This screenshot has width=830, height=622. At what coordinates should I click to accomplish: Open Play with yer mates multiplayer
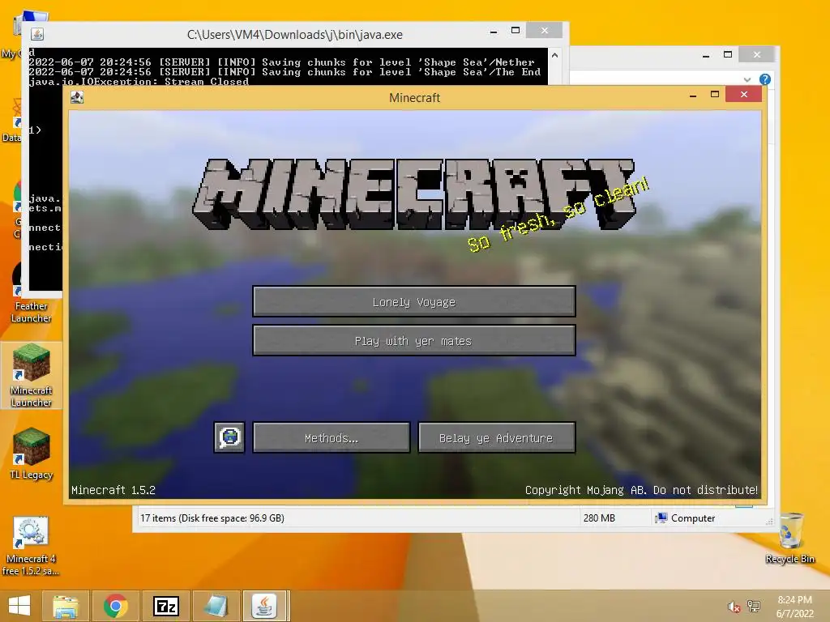(x=414, y=341)
